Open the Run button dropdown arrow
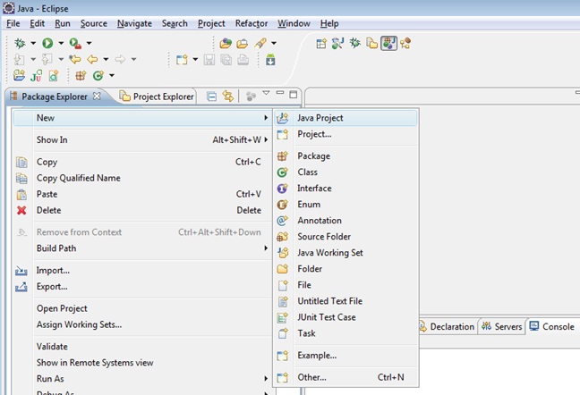The width and height of the screenshot is (580, 395). point(61,43)
